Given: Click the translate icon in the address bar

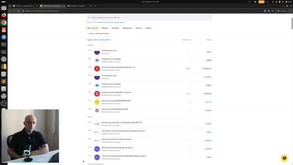Looking at the screenshot, I should click(x=265, y=11).
